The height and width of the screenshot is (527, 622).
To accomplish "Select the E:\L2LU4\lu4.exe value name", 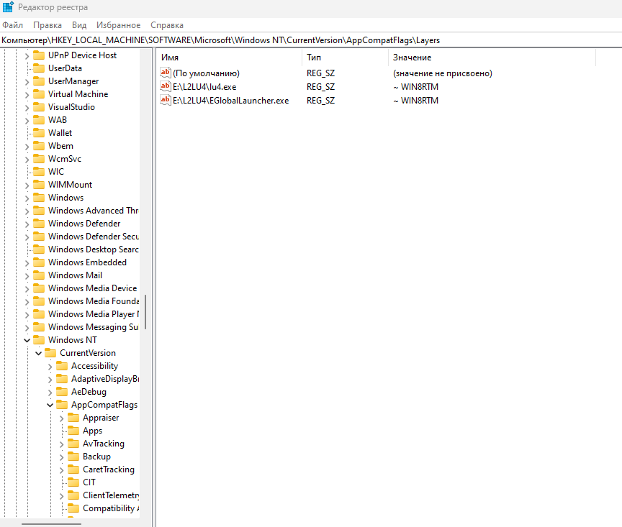I will (204, 87).
